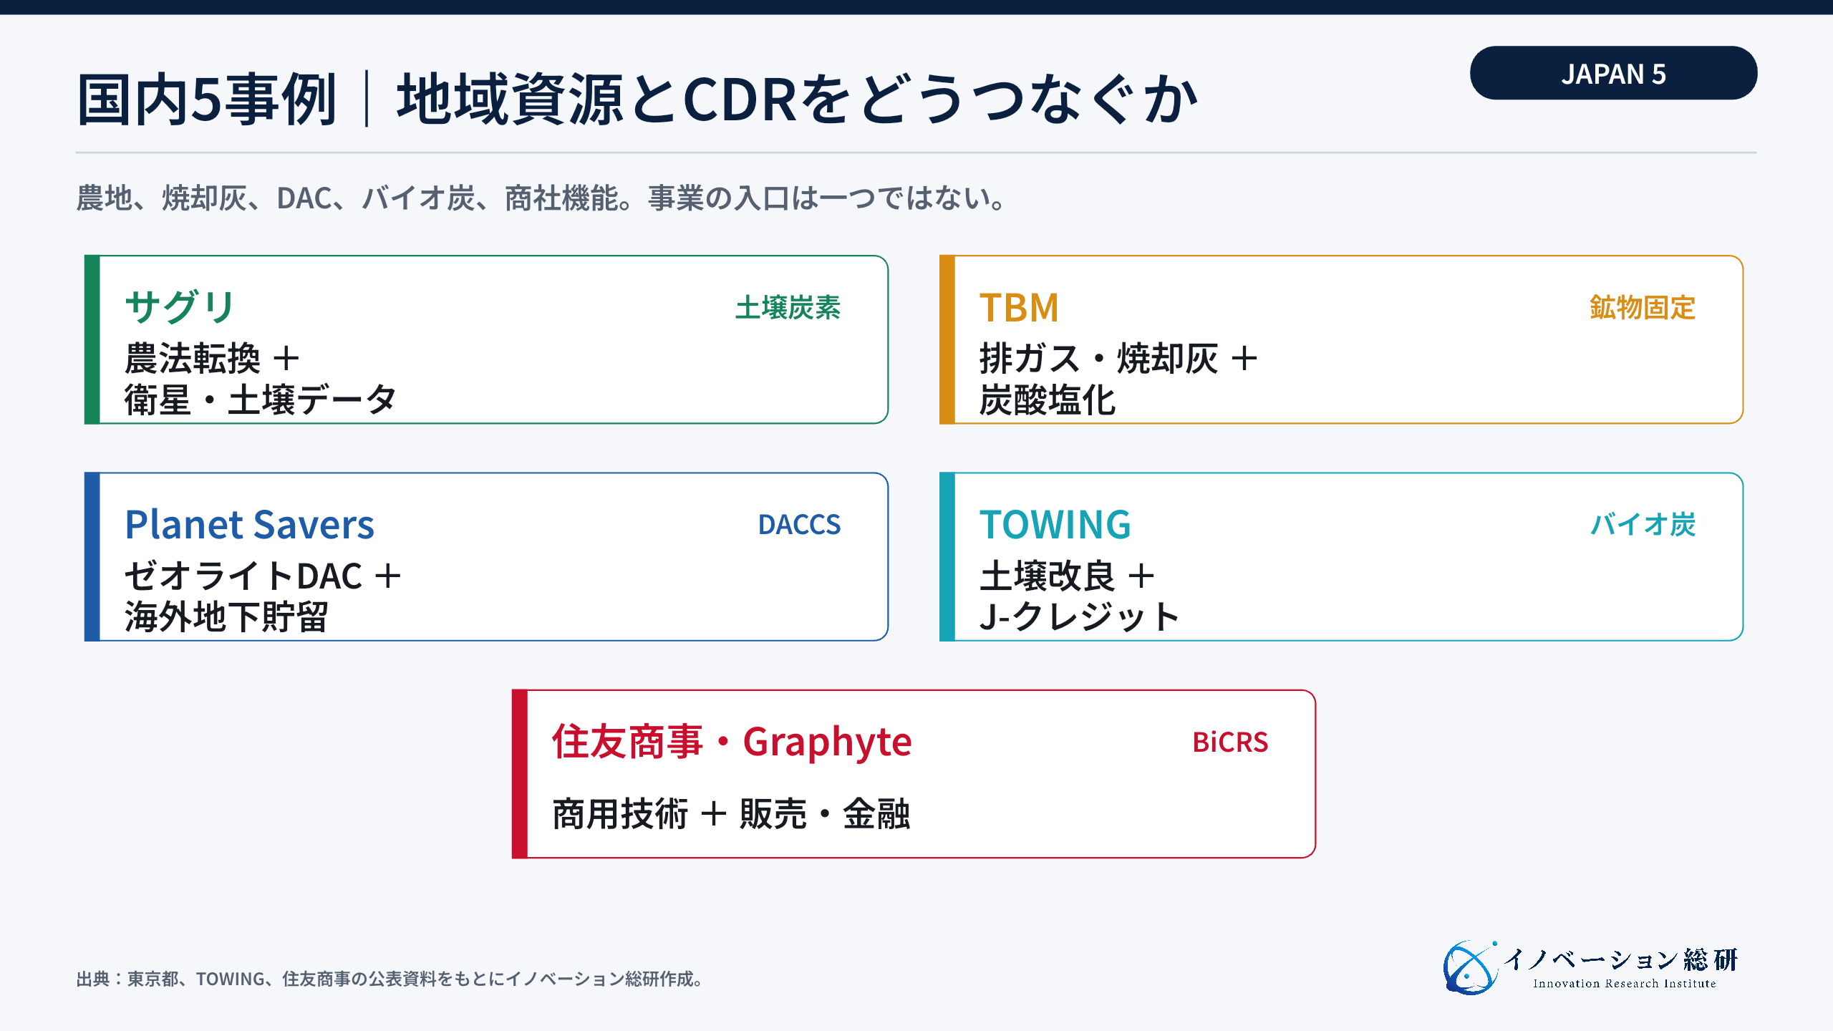1833x1031 pixels.
Task: Select the 住友商事・Graphyte heading
Action: click(732, 742)
